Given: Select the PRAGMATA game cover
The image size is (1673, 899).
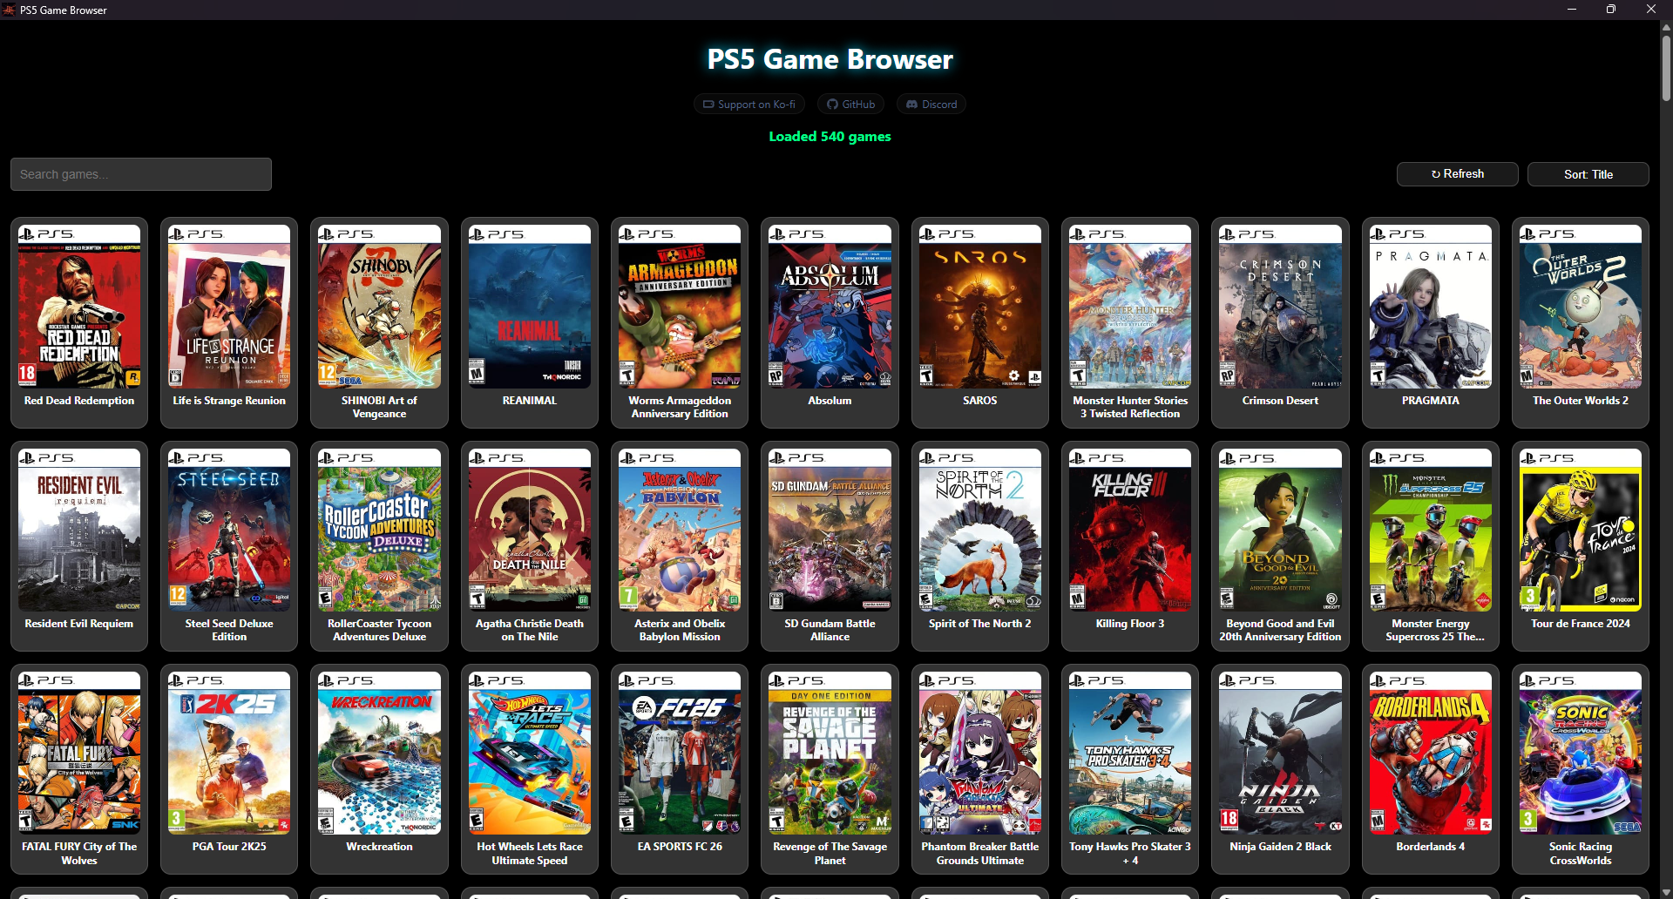Looking at the screenshot, I should [1431, 307].
